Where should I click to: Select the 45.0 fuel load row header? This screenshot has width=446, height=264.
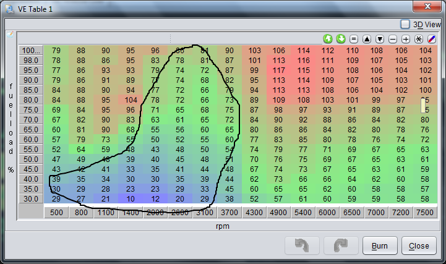coord(31,169)
